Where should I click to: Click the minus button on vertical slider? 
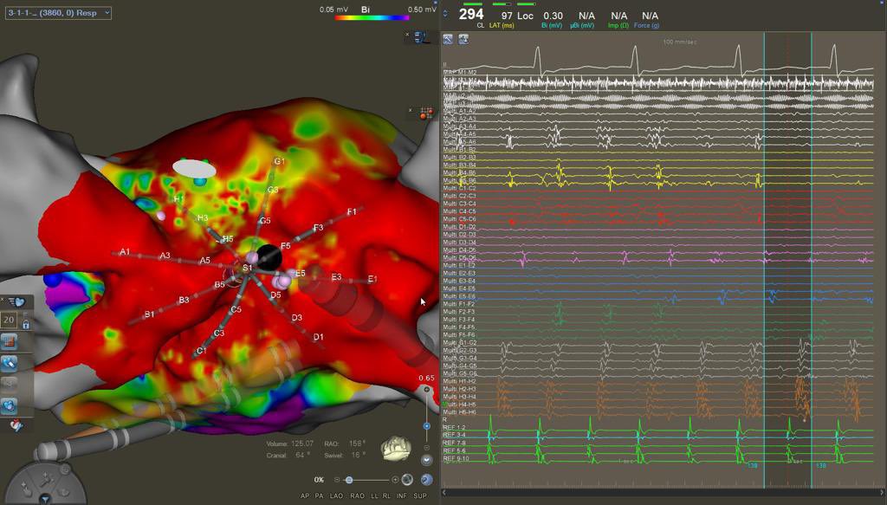point(427,448)
